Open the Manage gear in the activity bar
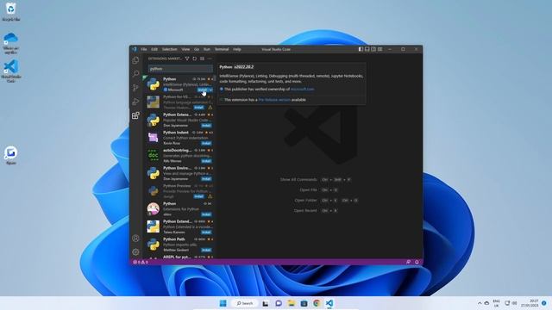Image resolution: width=552 pixels, height=310 pixels. click(135, 252)
